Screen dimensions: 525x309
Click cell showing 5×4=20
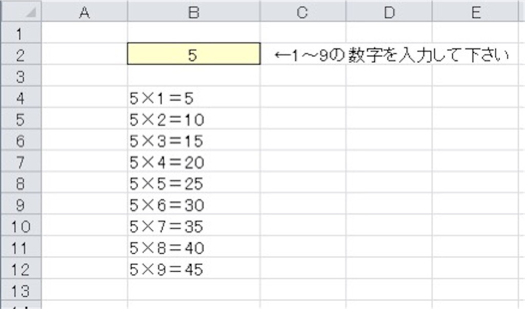[x=194, y=161]
